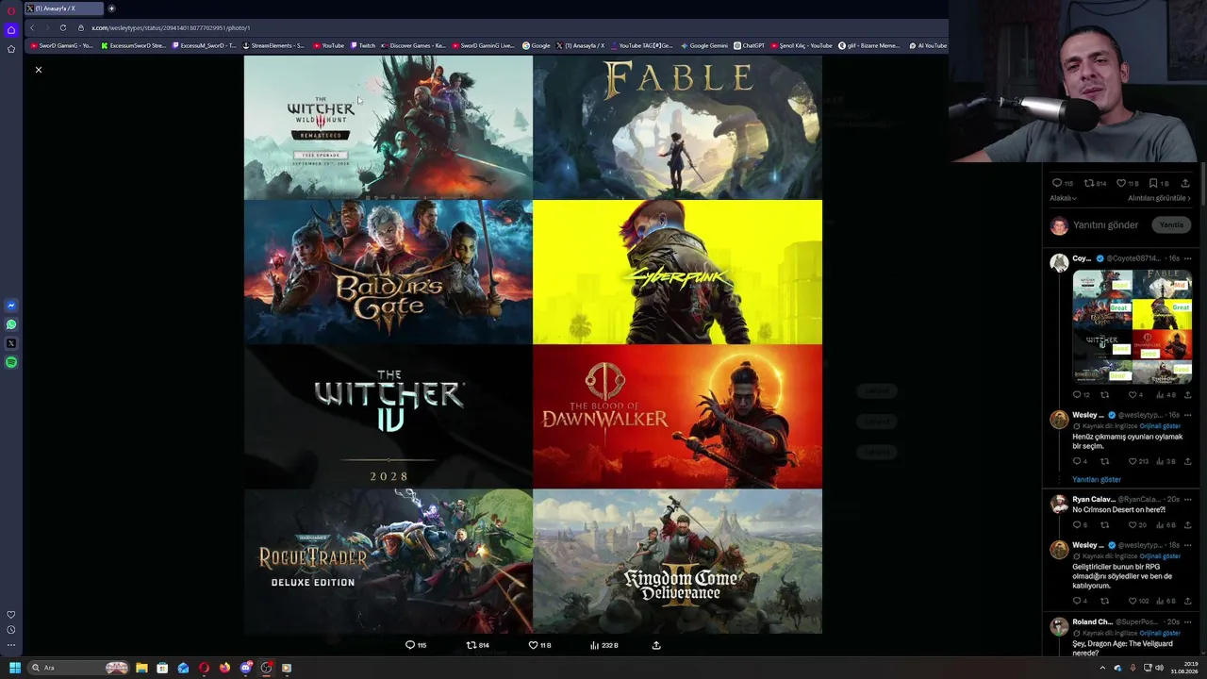The image size is (1207, 679).
Task: Open the YouTube bookmark
Action: coord(329,45)
